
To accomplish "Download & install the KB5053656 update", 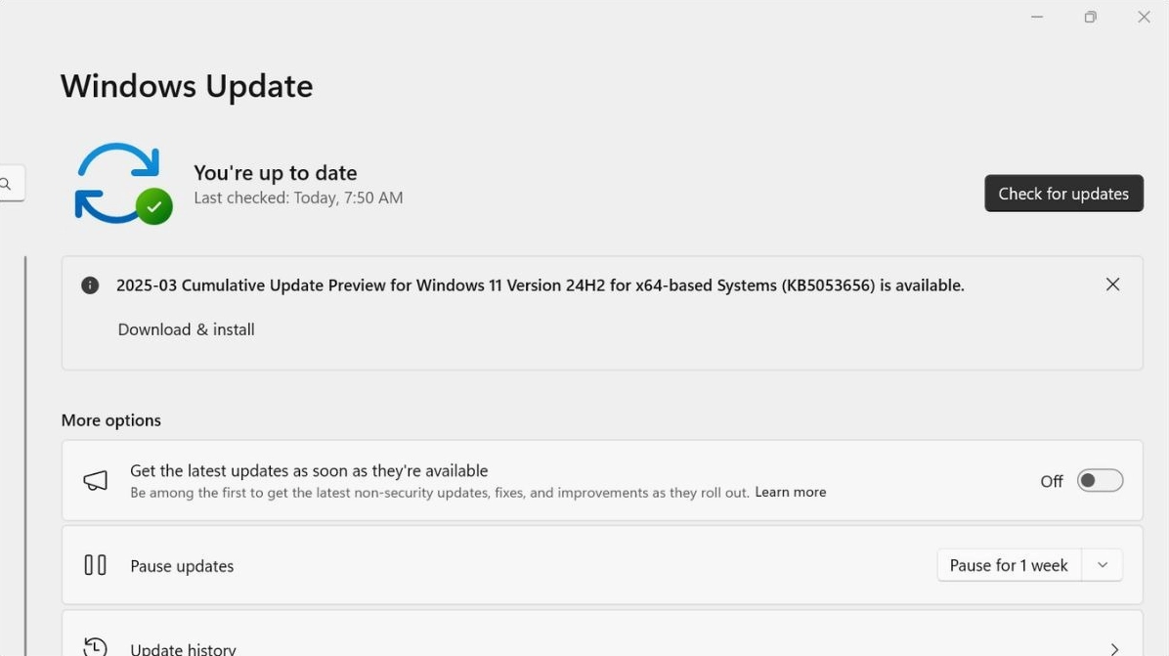I will coord(186,329).
